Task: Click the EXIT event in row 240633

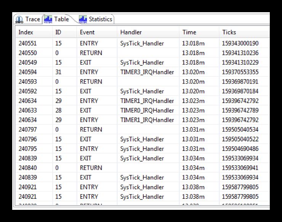Action: pyautogui.click(x=85, y=110)
